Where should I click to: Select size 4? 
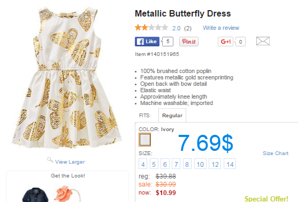tap(143, 164)
